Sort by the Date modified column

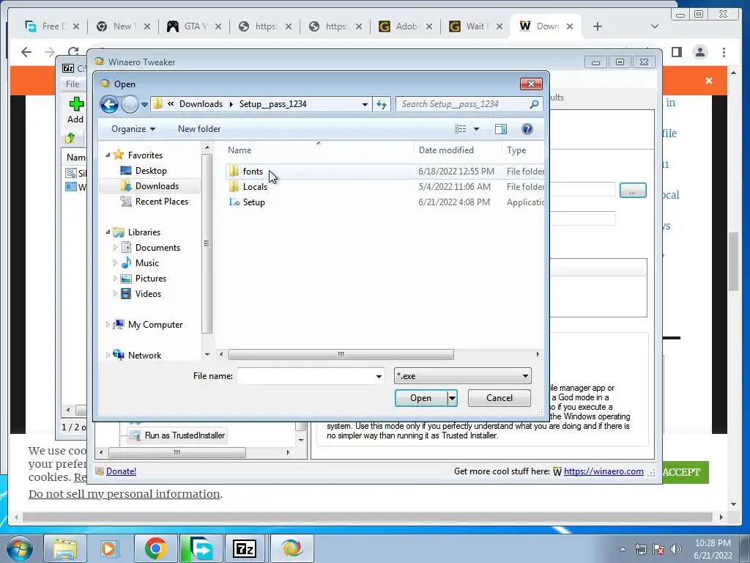tap(446, 150)
